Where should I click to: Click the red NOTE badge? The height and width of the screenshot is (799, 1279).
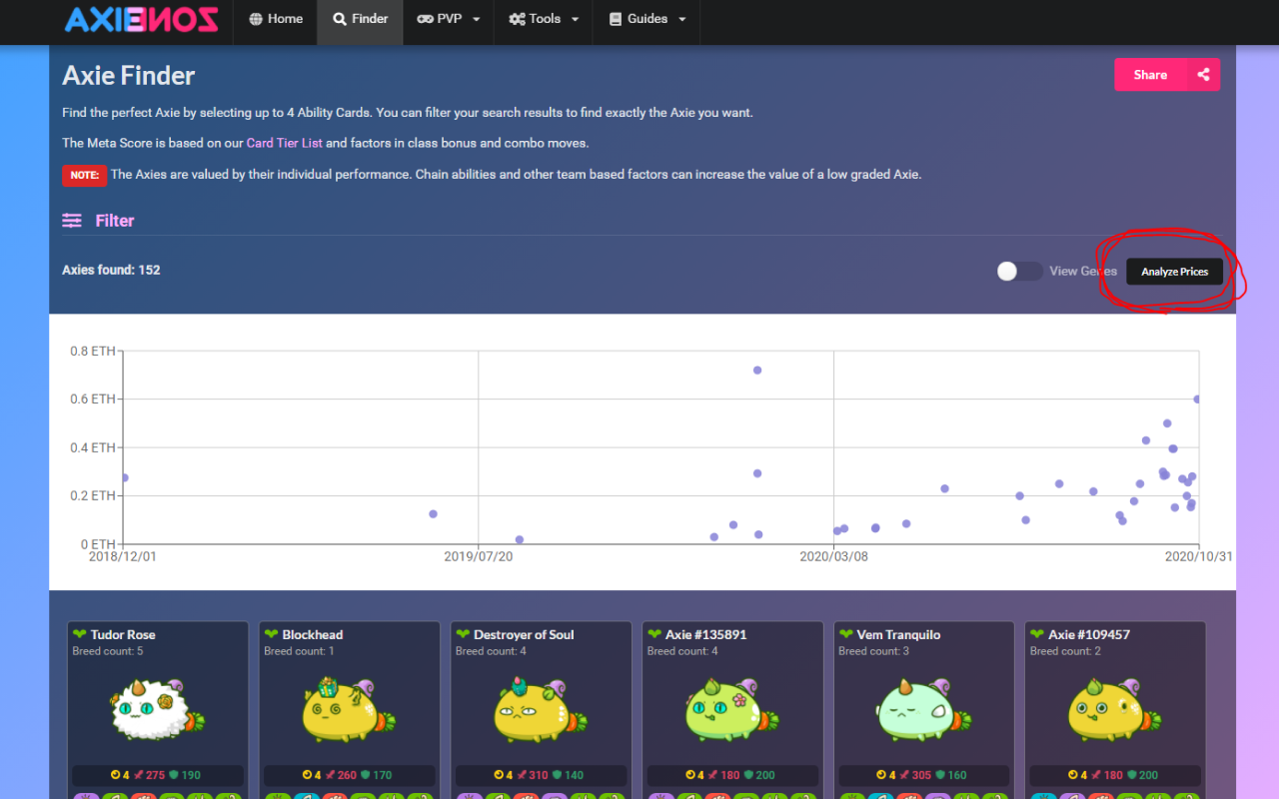84,175
